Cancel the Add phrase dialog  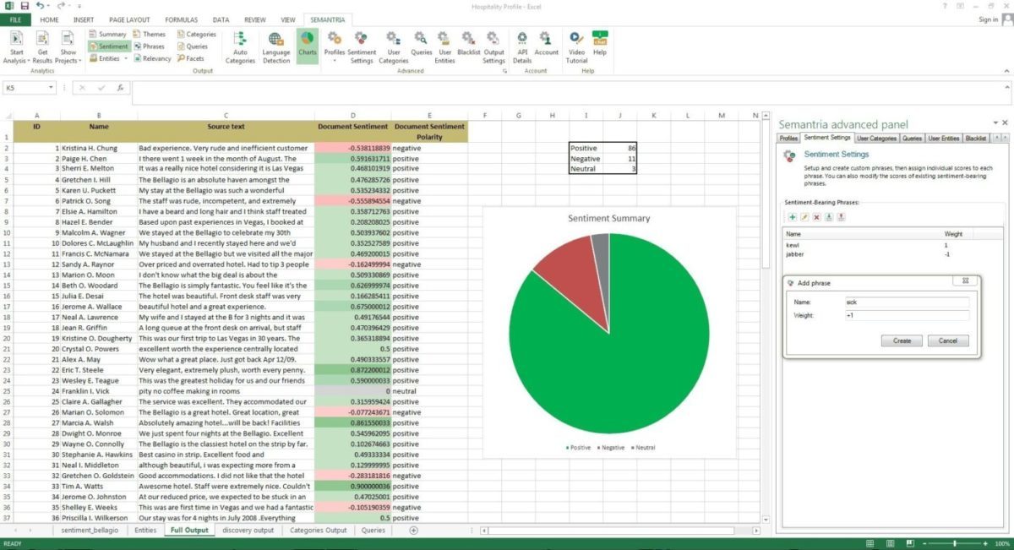(947, 340)
